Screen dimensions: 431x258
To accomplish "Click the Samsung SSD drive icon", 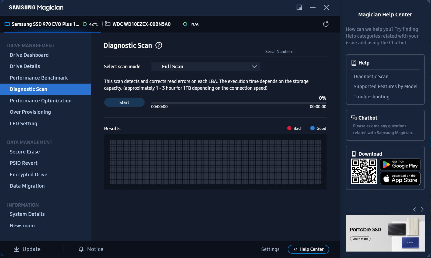I will (7, 24).
